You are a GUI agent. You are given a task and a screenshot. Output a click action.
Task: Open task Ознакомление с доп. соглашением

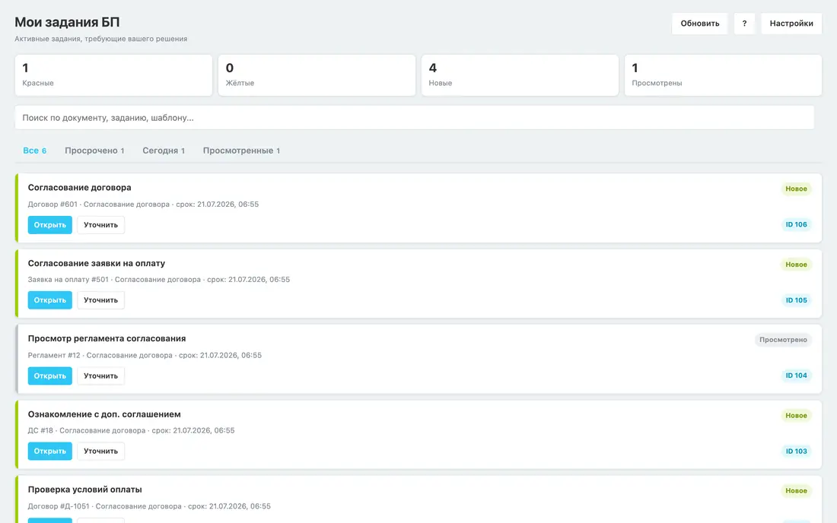tap(49, 451)
